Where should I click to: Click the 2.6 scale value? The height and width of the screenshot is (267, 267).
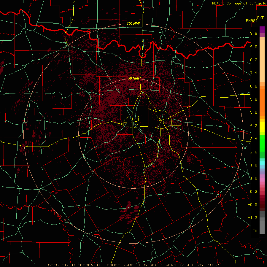pos(254,152)
